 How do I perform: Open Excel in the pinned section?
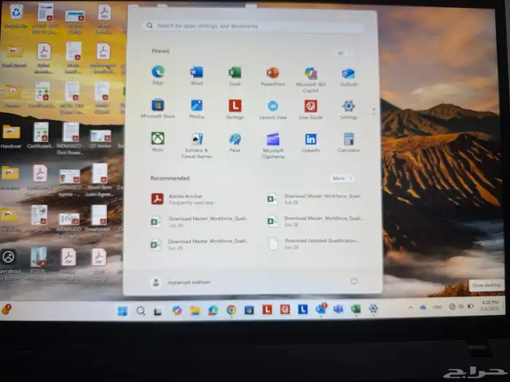(x=235, y=73)
